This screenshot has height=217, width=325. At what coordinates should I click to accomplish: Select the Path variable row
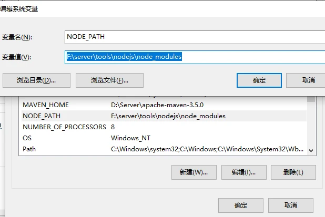29,149
